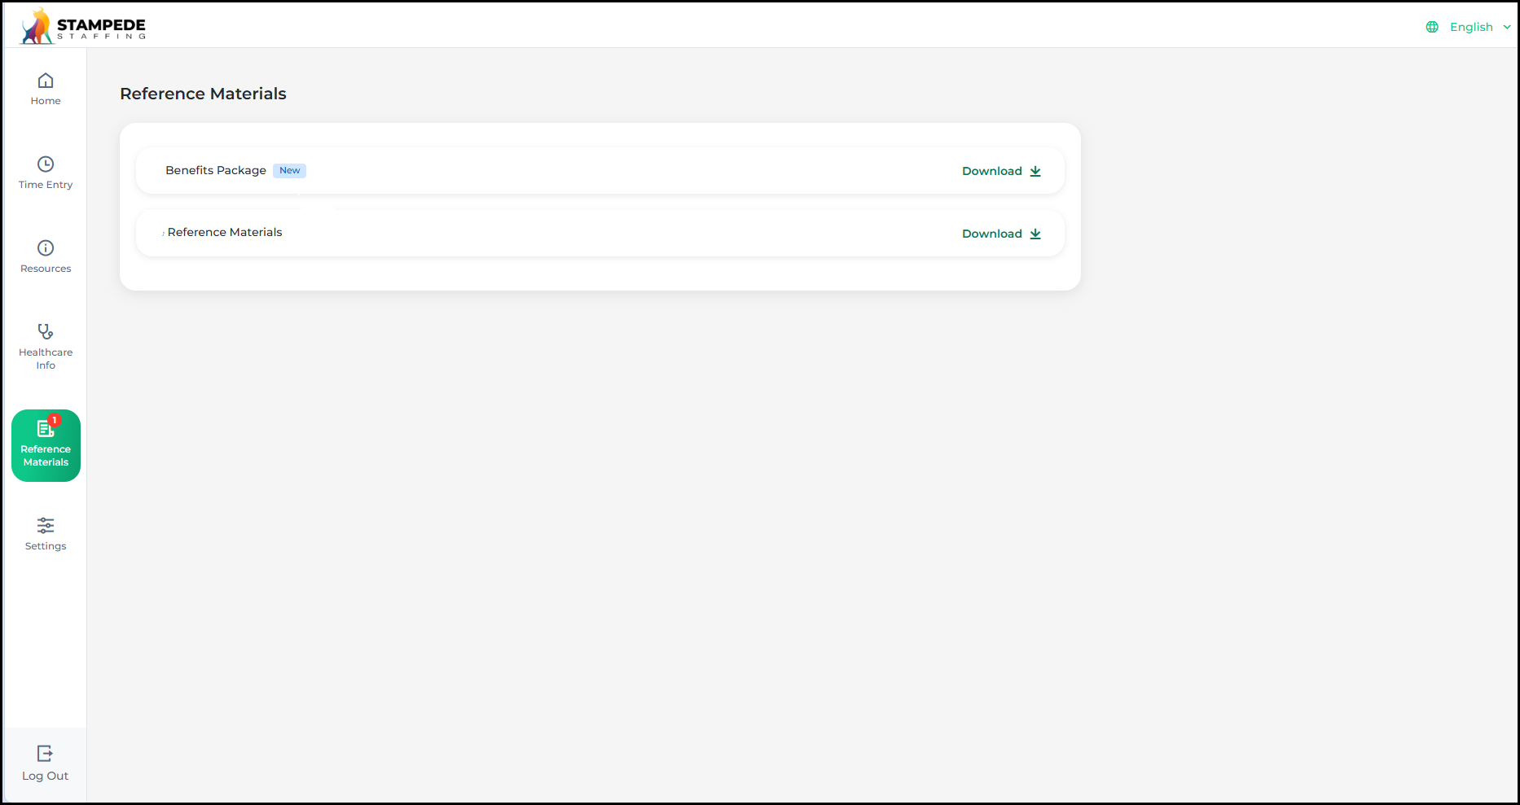Click the New badge beside Benefits Package
The image size is (1520, 805).
[x=290, y=170]
